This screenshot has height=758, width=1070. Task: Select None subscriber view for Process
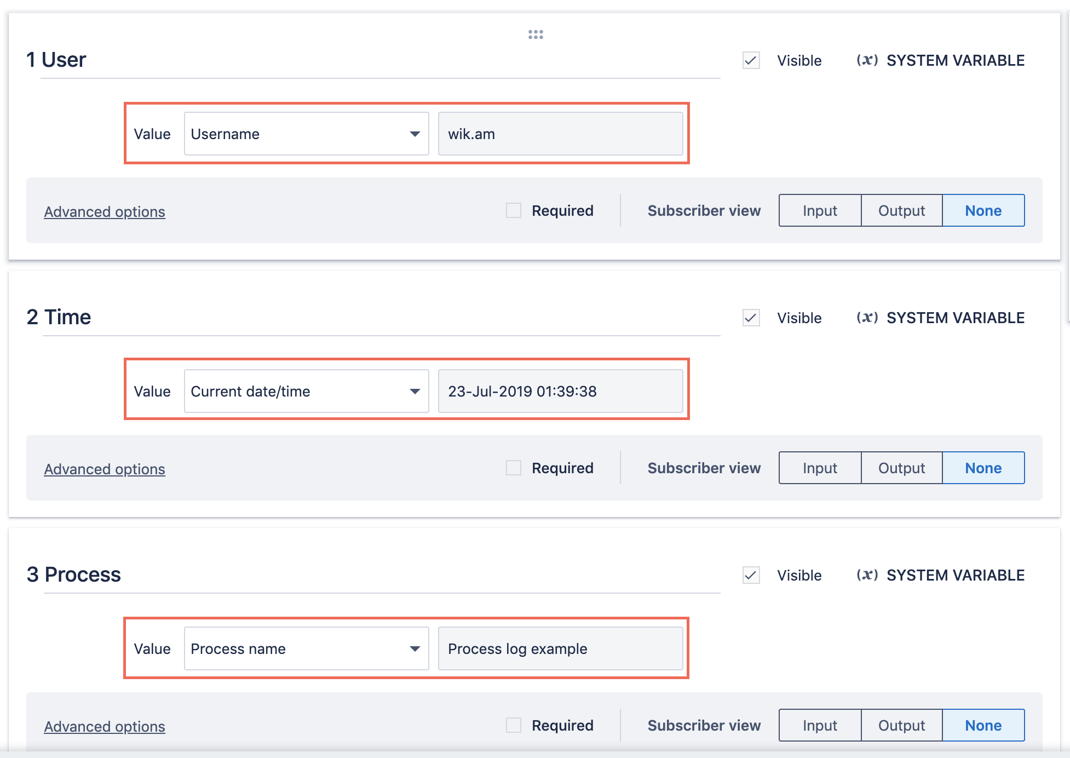coord(983,725)
